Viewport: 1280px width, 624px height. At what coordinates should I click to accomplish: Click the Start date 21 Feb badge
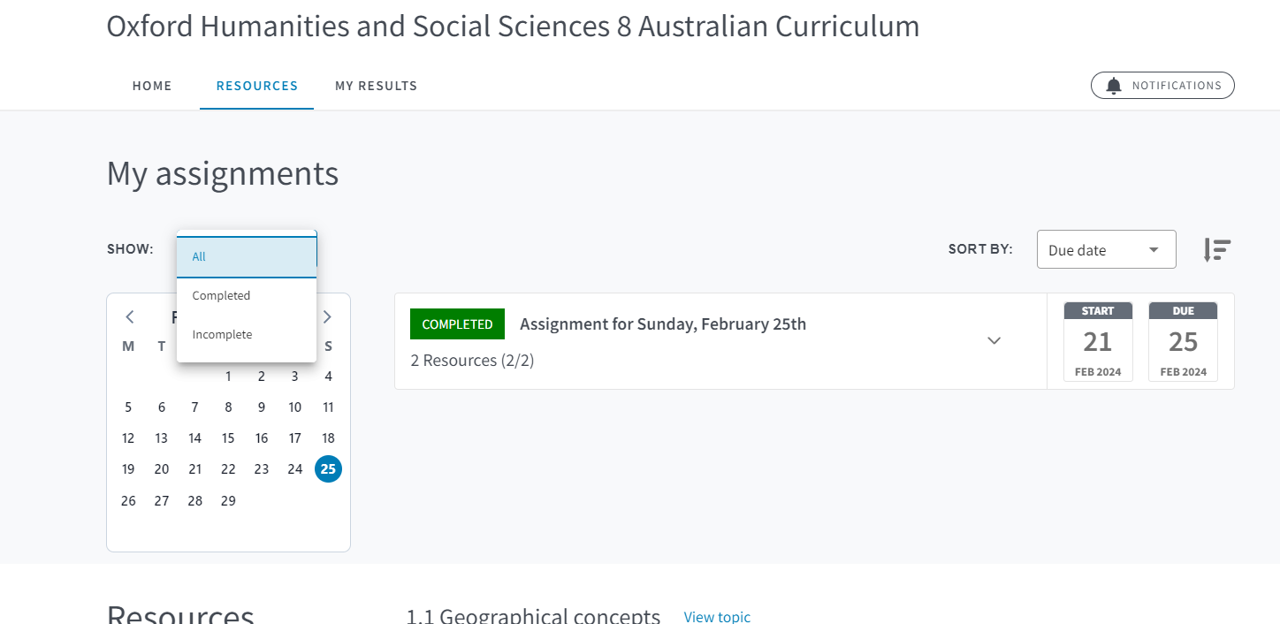tap(1098, 341)
